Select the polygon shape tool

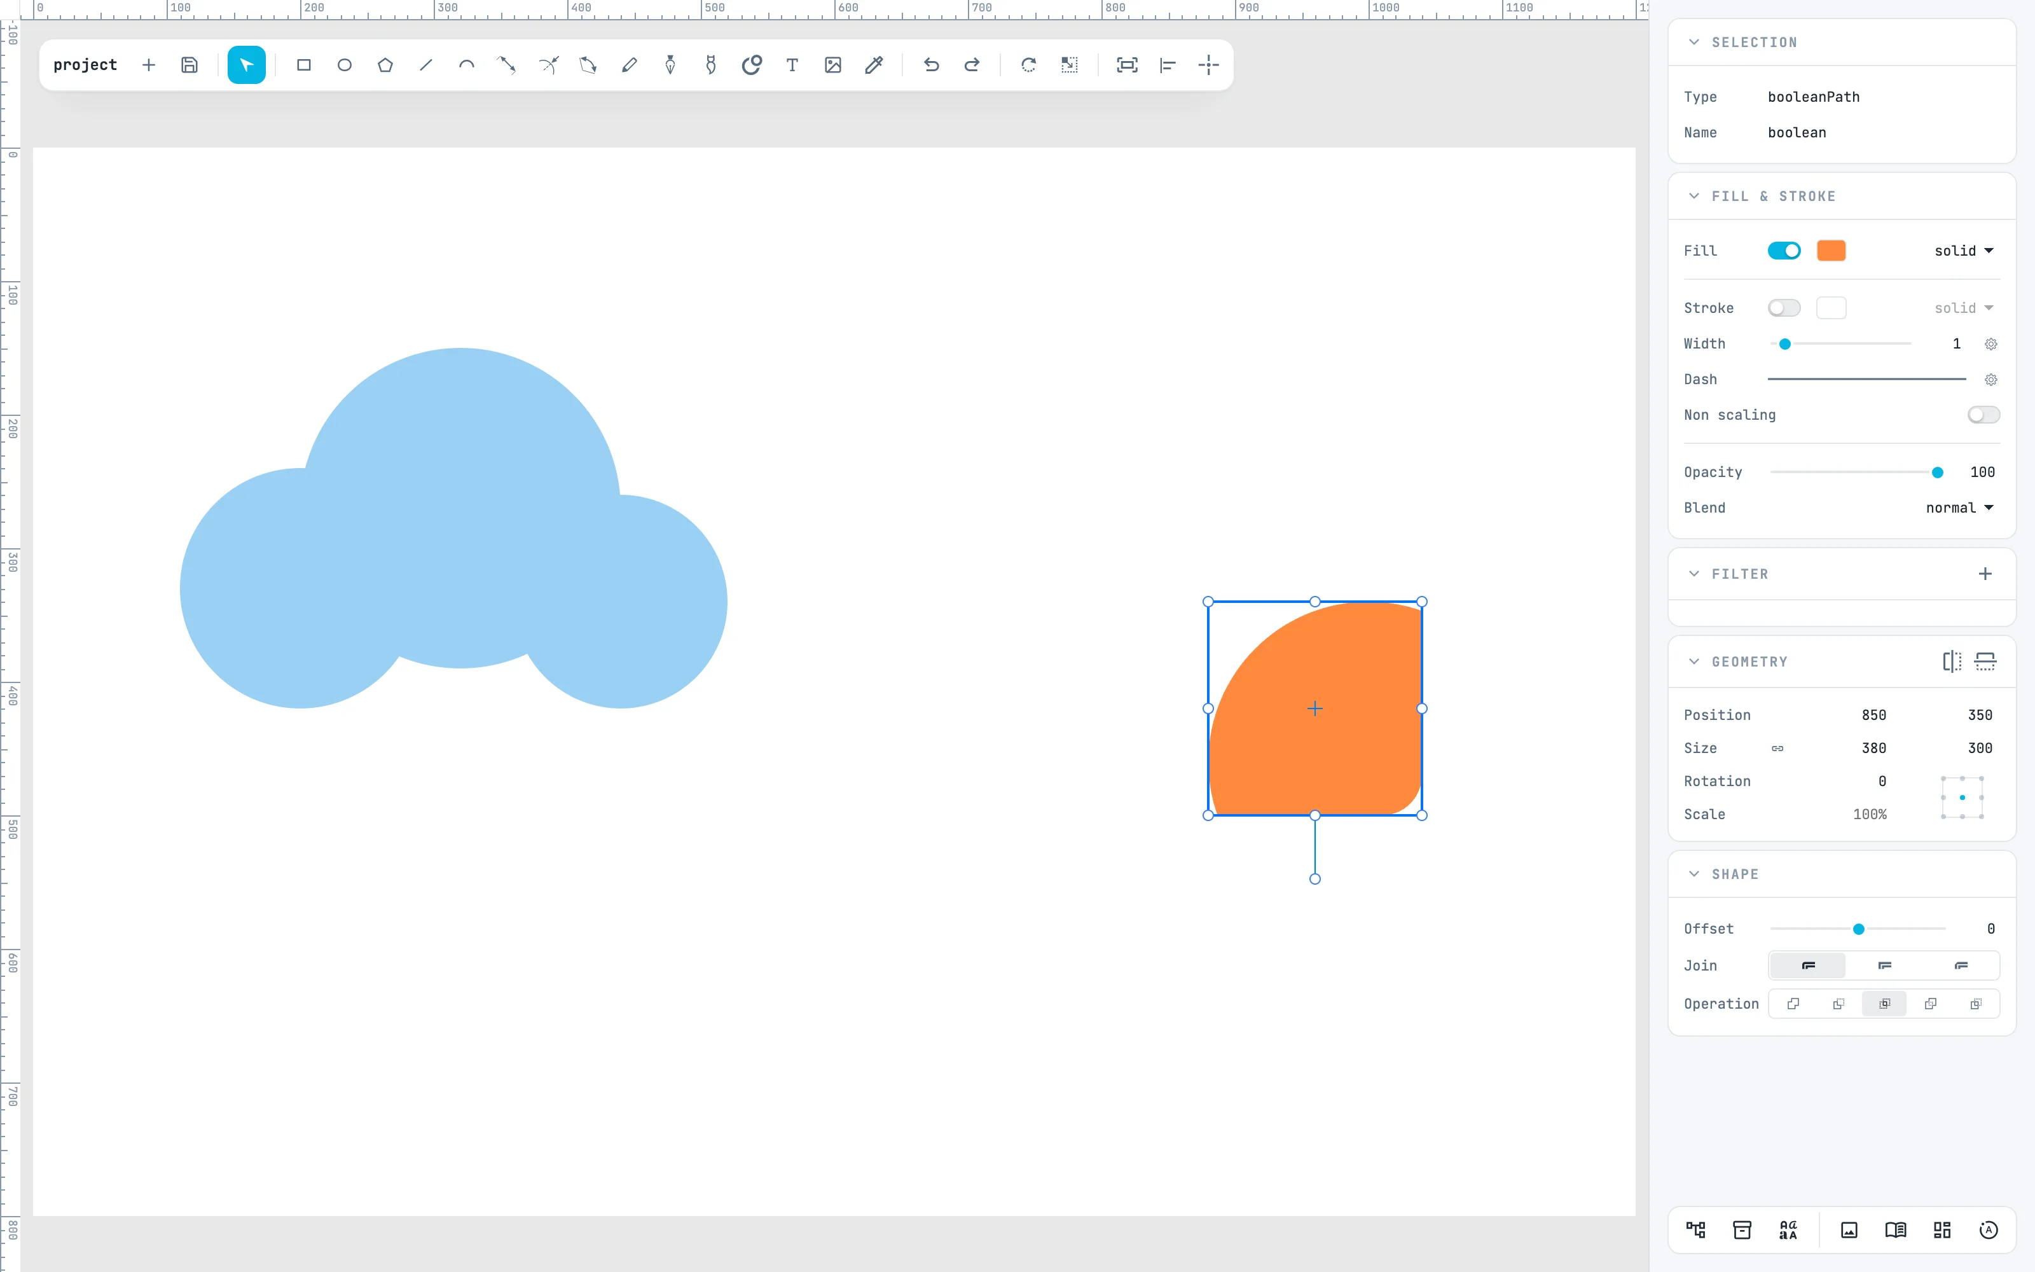(x=385, y=65)
